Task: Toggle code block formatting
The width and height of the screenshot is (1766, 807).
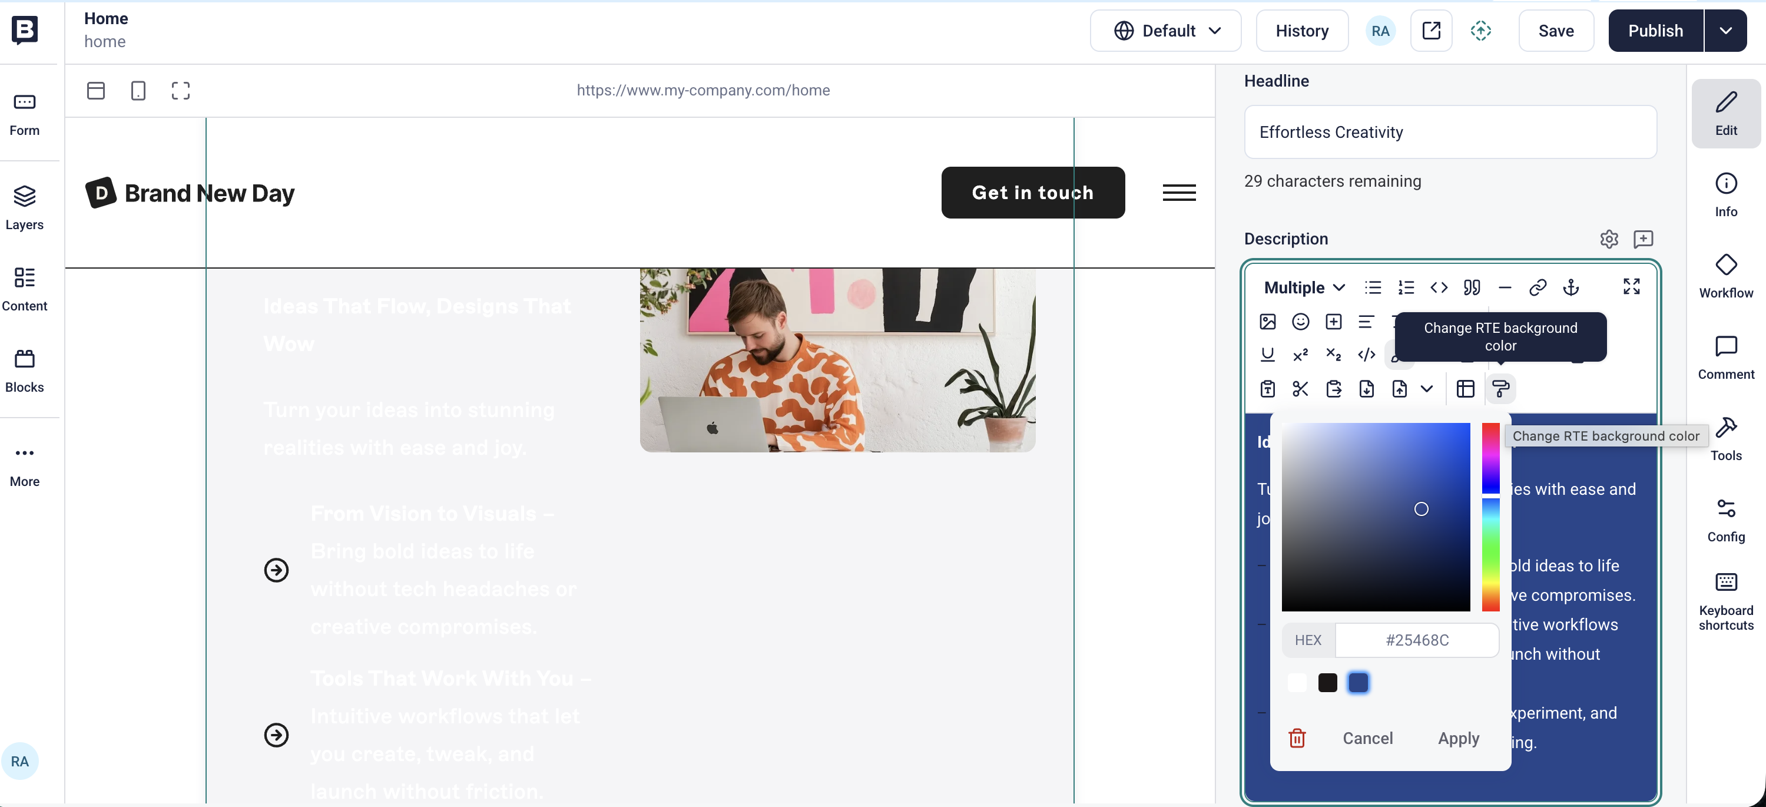Action: (x=1439, y=287)
